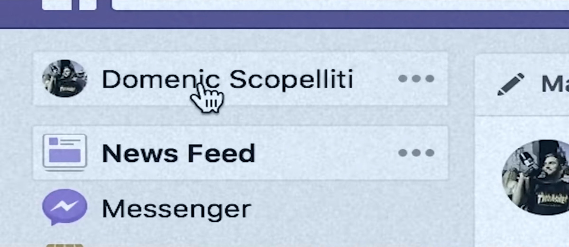Screen dimensions: 569x247
Task: Open the Domenic Scopelliti profile name link
Action: point(228,79)
